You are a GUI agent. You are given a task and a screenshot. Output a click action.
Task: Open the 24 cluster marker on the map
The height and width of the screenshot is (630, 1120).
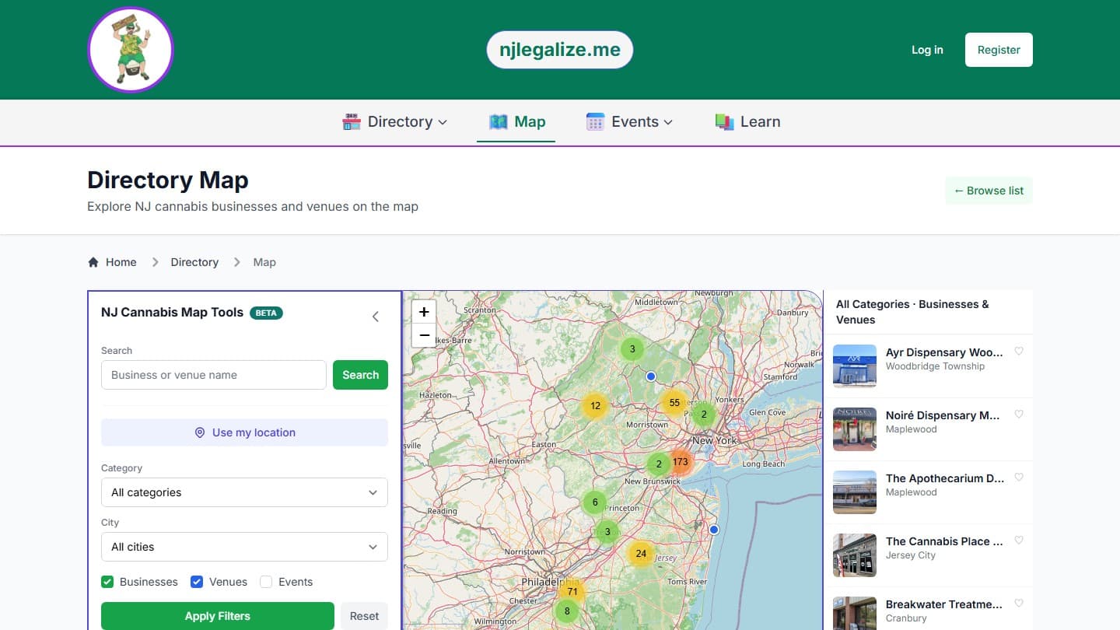pyautogui.click(x=641, y=554)
